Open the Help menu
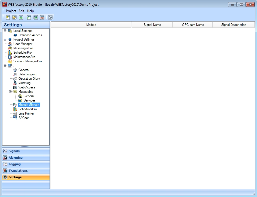This screenshot has height=197, width=257. pos(30,11)
